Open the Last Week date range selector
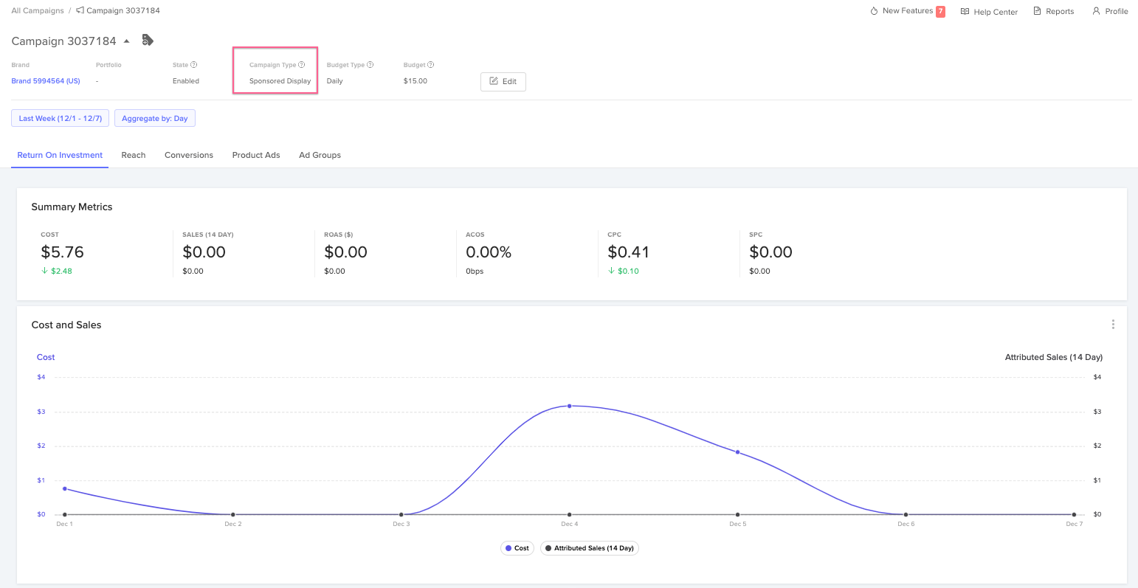Screen dimensions: 1138x588 click(60, 117)
